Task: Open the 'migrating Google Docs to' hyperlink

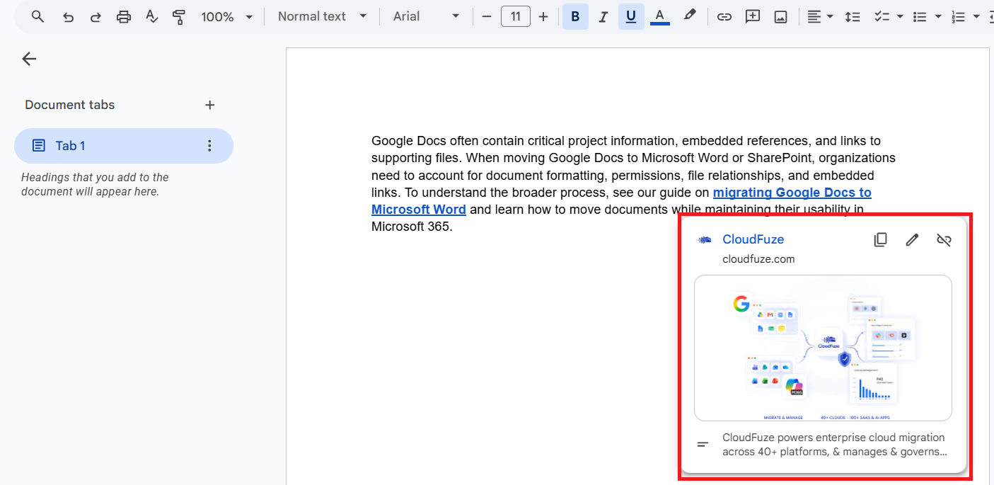Action: (x=792, y=193)
